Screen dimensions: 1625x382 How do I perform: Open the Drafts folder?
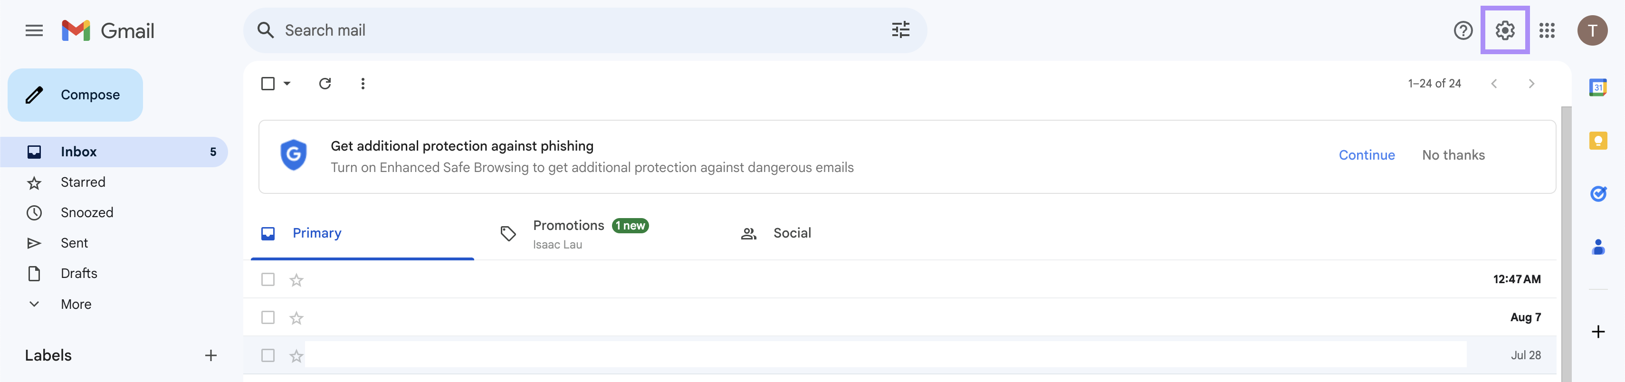click(114, 274)
